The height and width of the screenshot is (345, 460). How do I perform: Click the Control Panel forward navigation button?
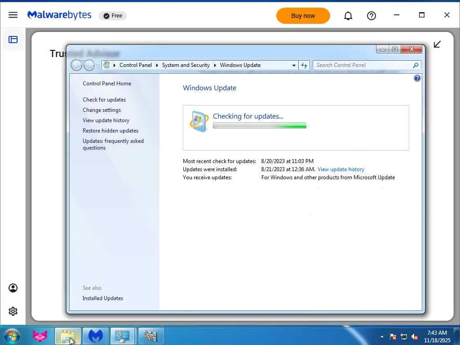(89, 65)
